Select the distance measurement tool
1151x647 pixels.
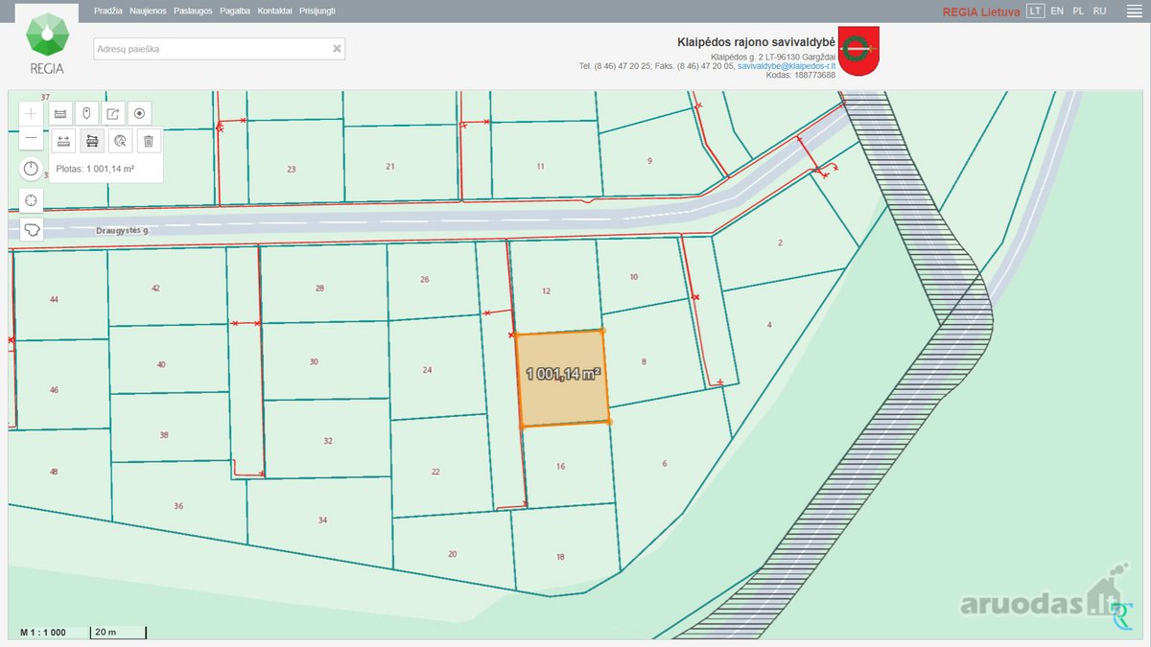(x=64, y=141)
